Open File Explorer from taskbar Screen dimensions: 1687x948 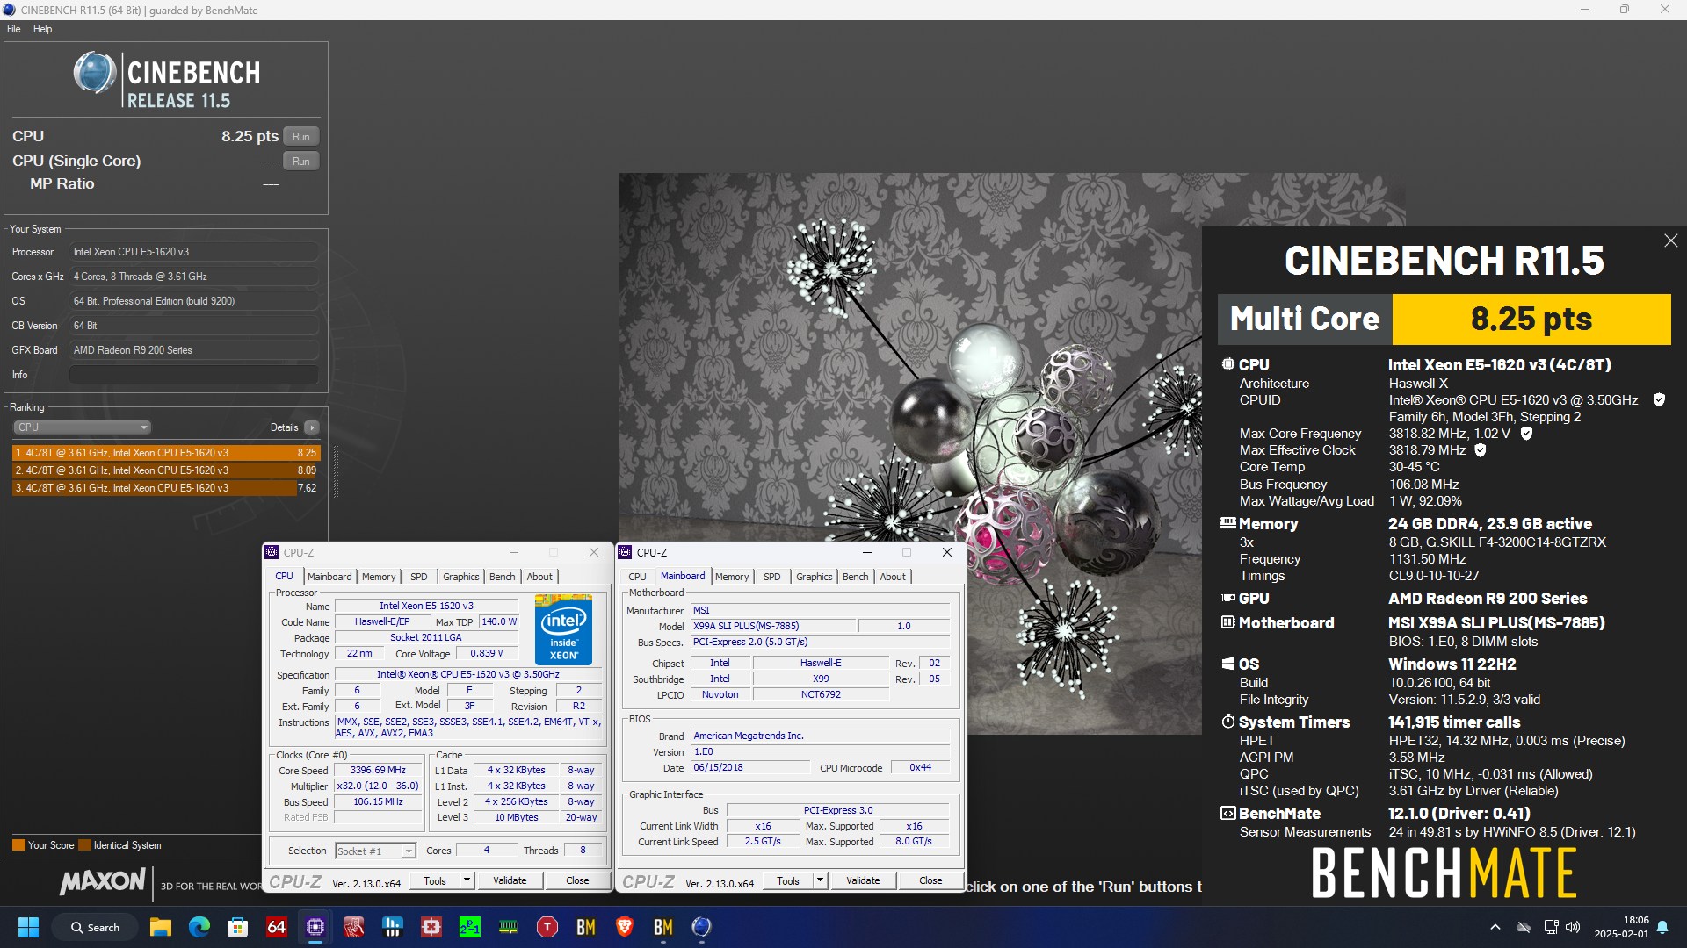click(x=160, y=927)
